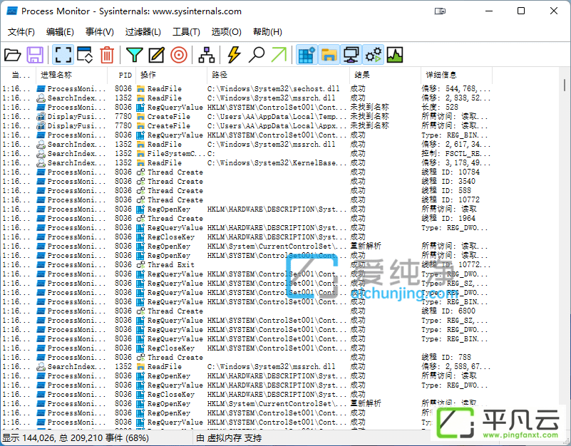Click the title bar icon left of minimize
The image size is (571, 446).
440,11
